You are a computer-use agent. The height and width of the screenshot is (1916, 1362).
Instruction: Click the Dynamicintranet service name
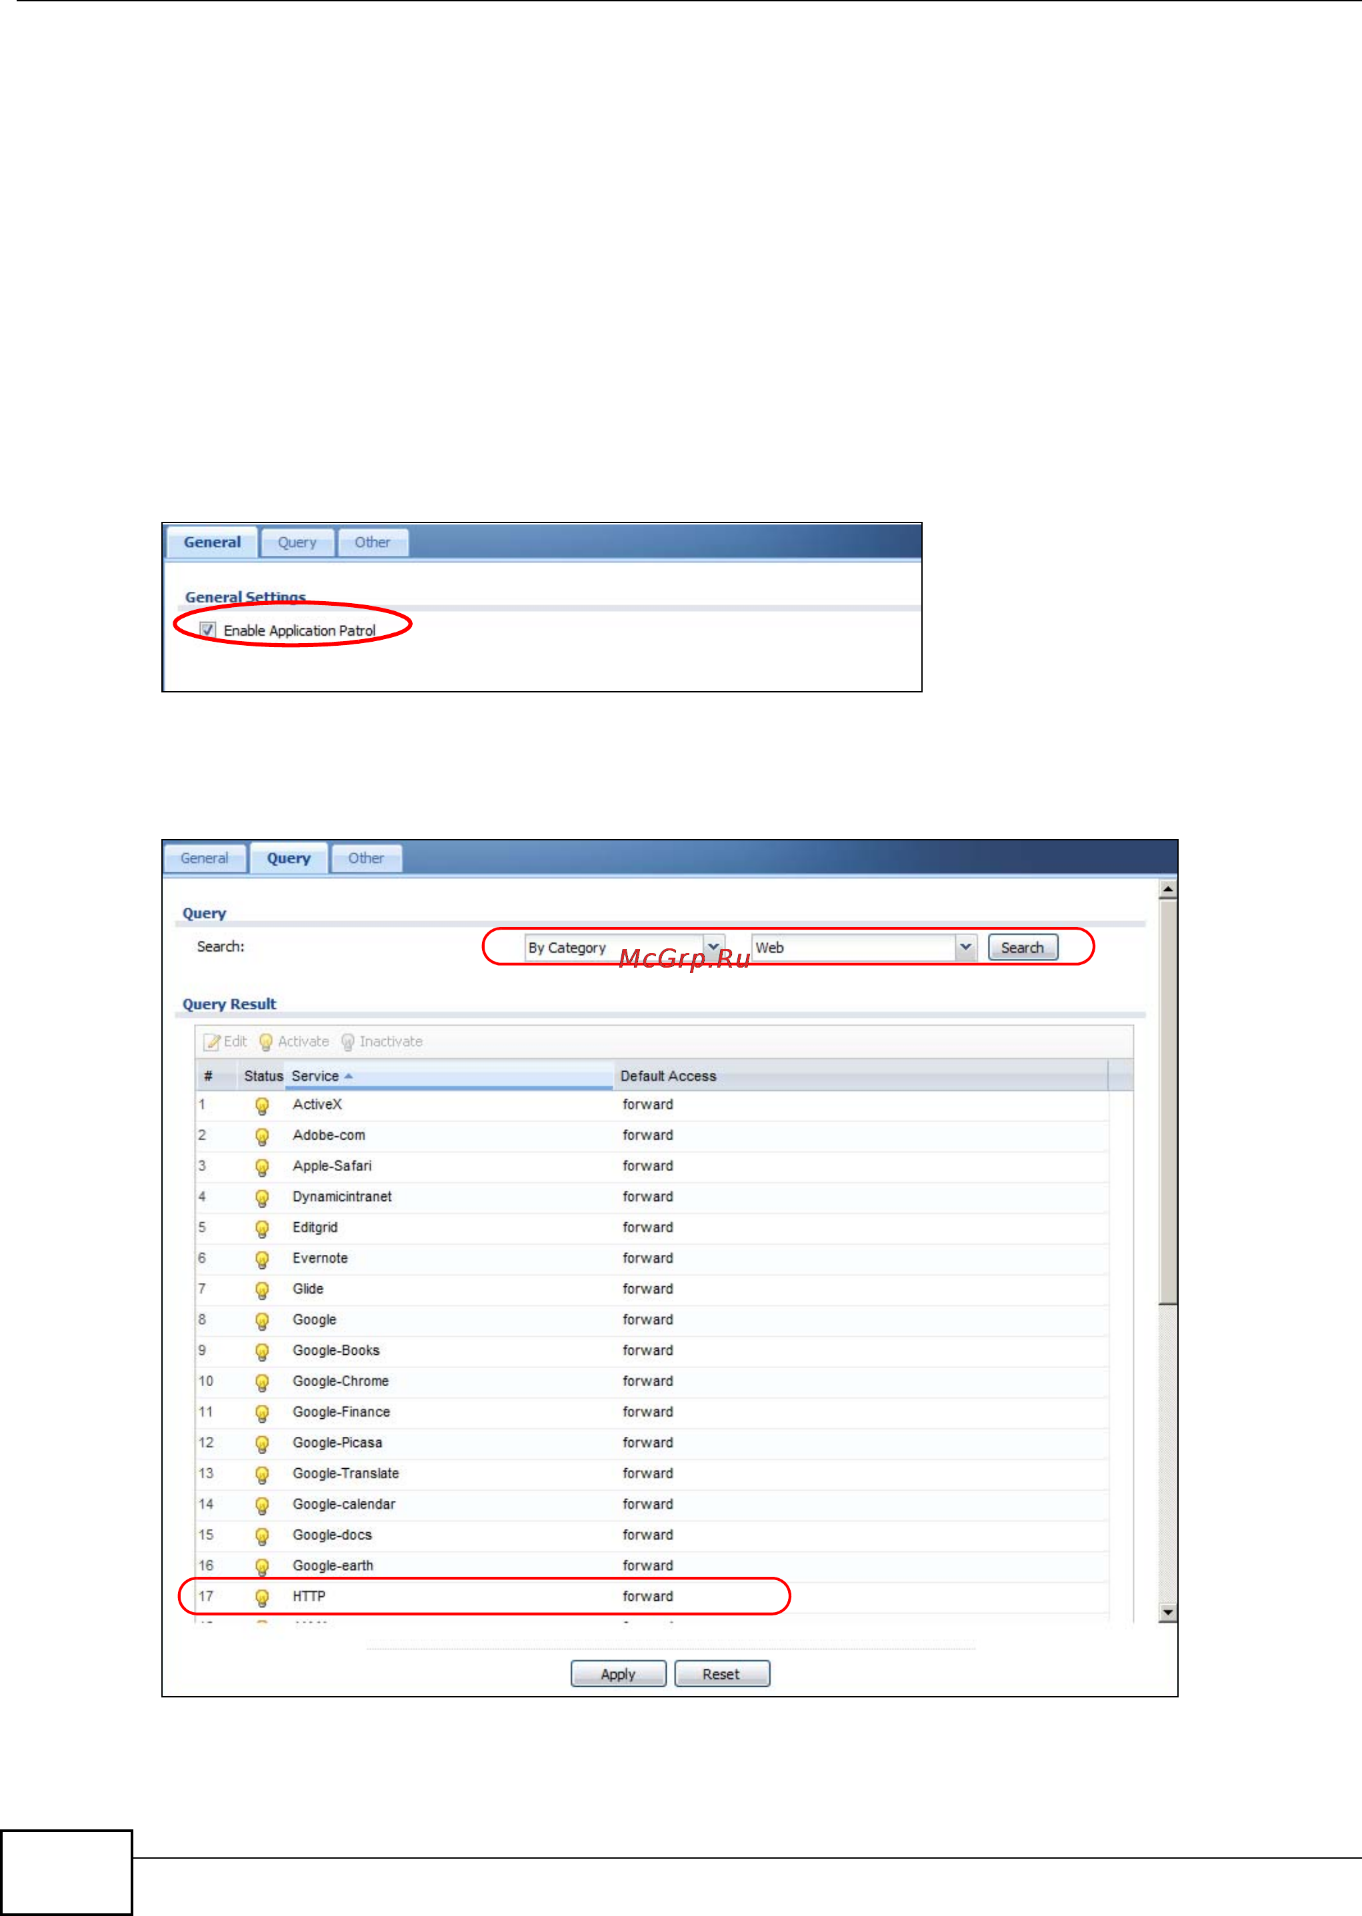(342, 1197)
